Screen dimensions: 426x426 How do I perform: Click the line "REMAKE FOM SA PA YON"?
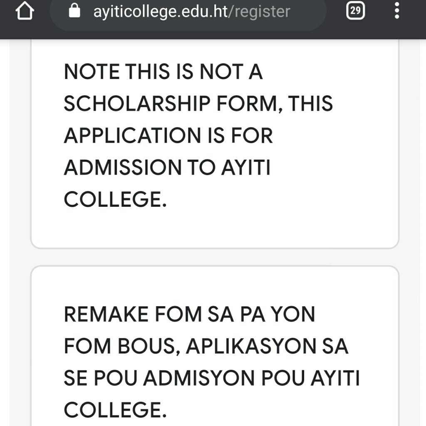[189, 315]
